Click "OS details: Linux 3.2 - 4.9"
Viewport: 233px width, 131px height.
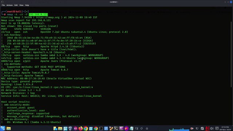tap(21, 90)
